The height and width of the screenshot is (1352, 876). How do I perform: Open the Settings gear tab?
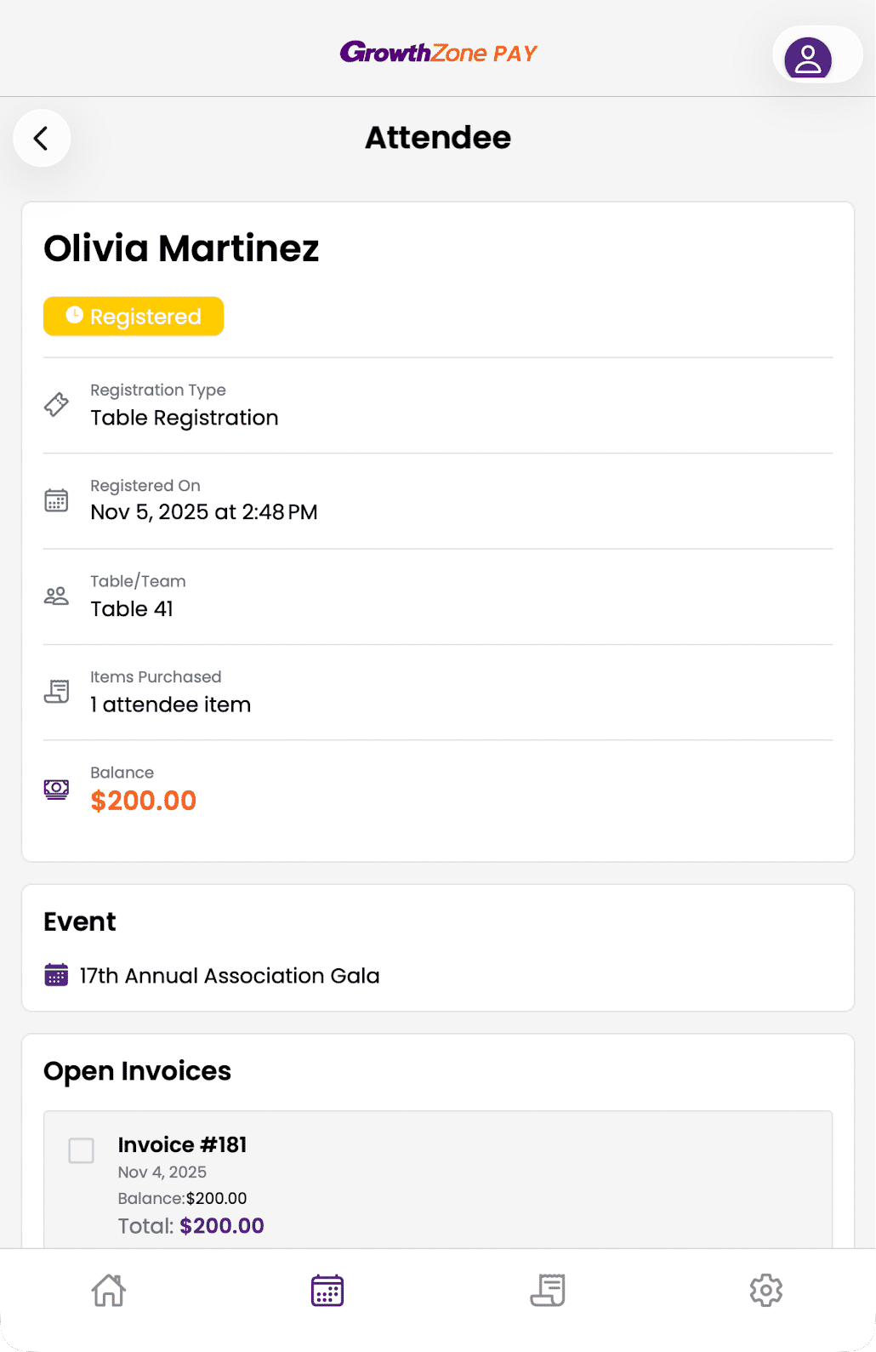[765, 1290]
